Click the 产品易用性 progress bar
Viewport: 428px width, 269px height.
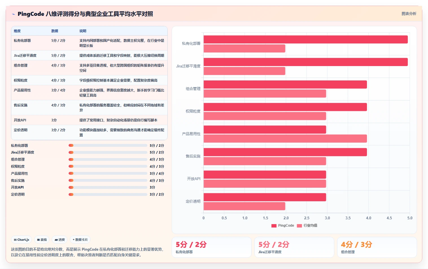[x=108, y=173]
